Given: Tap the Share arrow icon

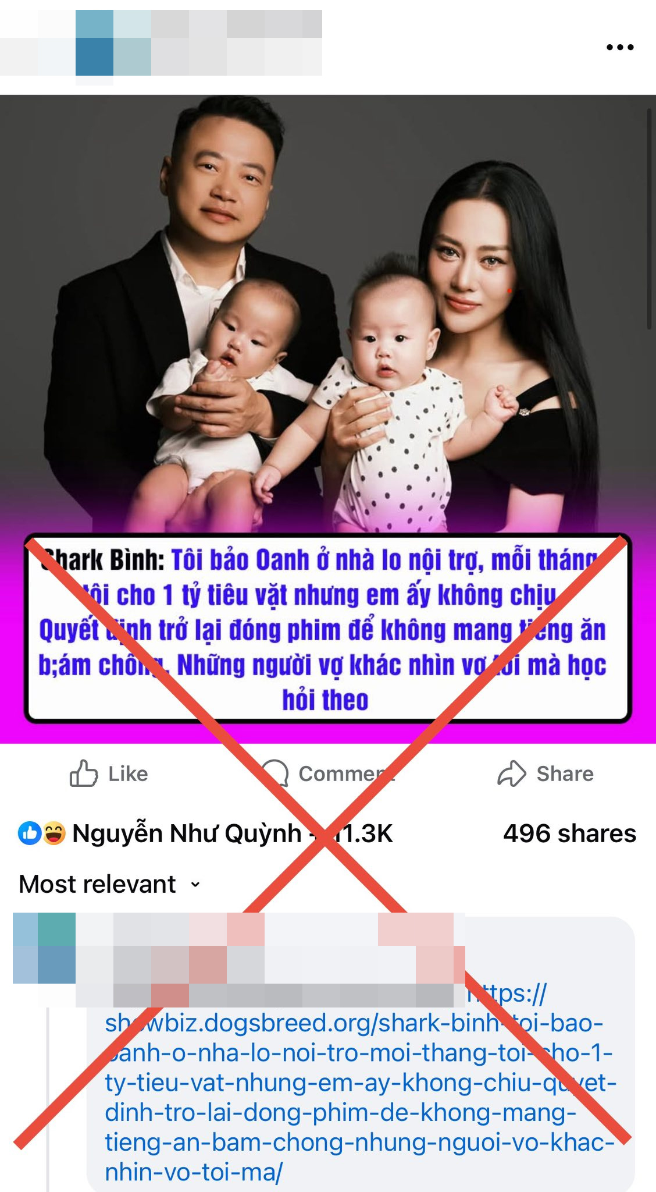Looking at the screenshot, I should coord(512,774).
